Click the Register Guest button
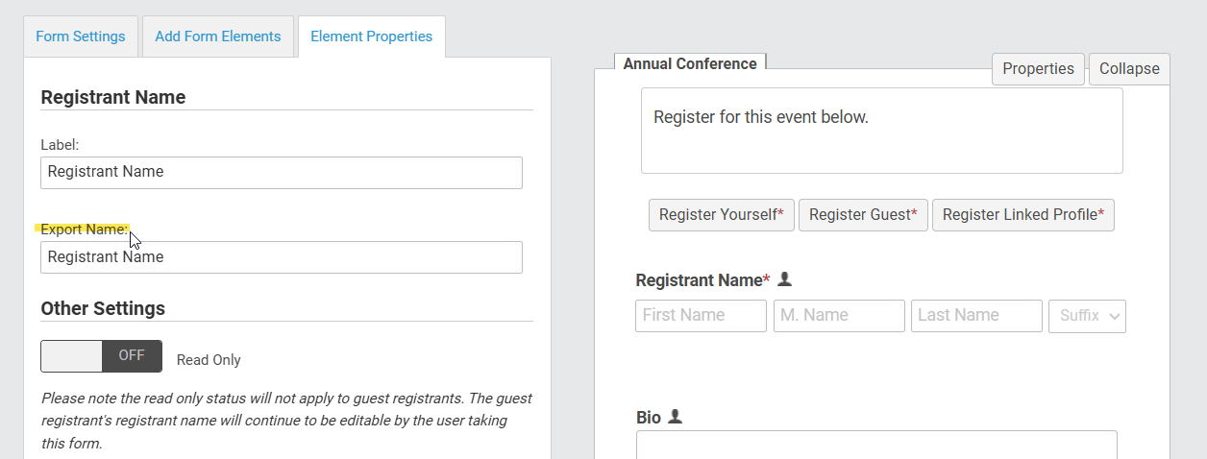Screen dimensions: 1207x459 [863, 215]
